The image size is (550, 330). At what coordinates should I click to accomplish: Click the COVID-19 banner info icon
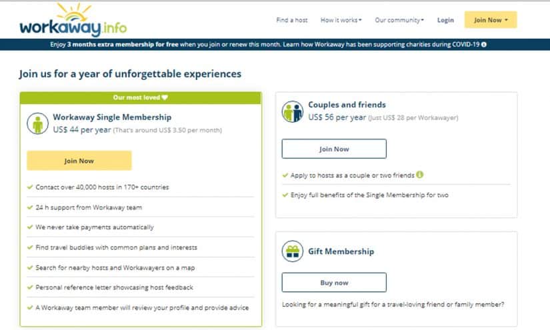tap(484, 45)
